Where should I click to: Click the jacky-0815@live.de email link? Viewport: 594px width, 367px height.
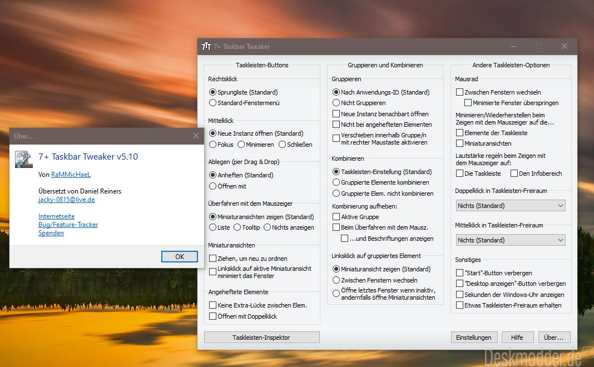point(66,200)
